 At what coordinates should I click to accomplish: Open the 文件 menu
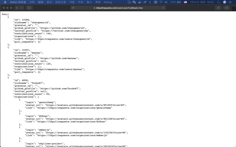click(32, 2)
